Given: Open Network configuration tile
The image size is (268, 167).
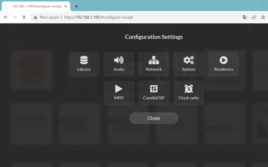Looking at the screenshot, I should tap(154, 64).
